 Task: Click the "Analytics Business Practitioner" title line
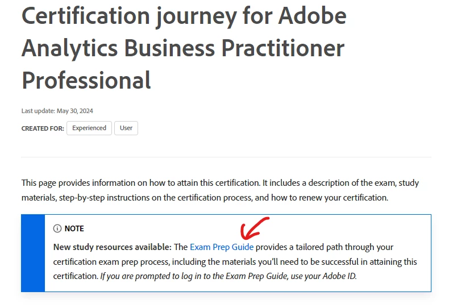(x=183, y=48)
